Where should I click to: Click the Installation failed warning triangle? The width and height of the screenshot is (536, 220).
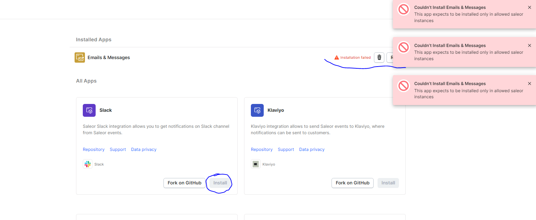[x=336, y=57]
